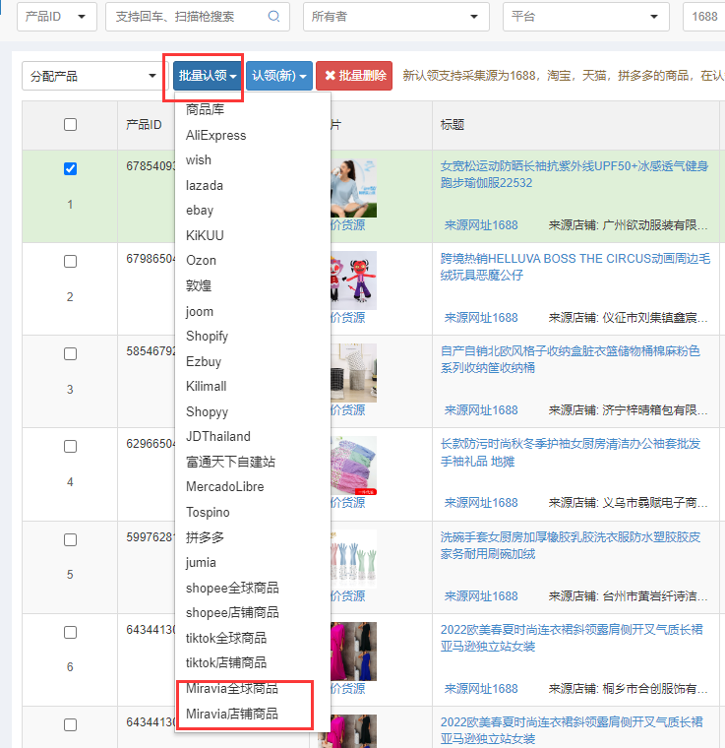This screenshot has width=725, height=748.
Task: Open the 认领(新) dropdown button
Action: point(279,76)
